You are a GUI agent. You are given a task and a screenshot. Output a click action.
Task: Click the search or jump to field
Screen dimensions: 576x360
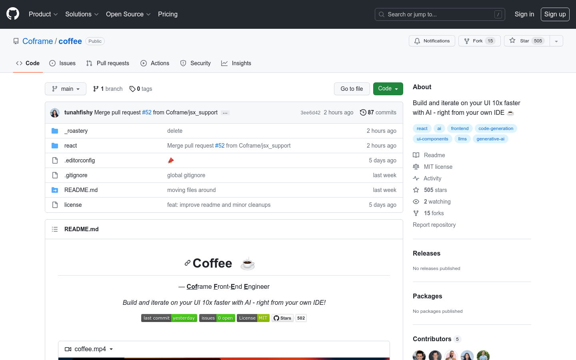440,14
